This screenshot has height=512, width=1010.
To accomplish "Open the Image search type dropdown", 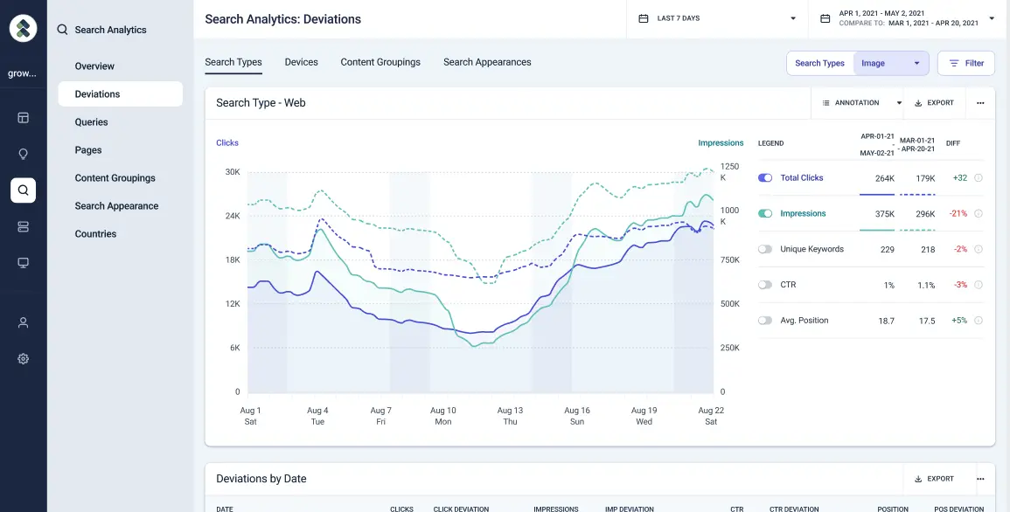I will tap(890, 63).
